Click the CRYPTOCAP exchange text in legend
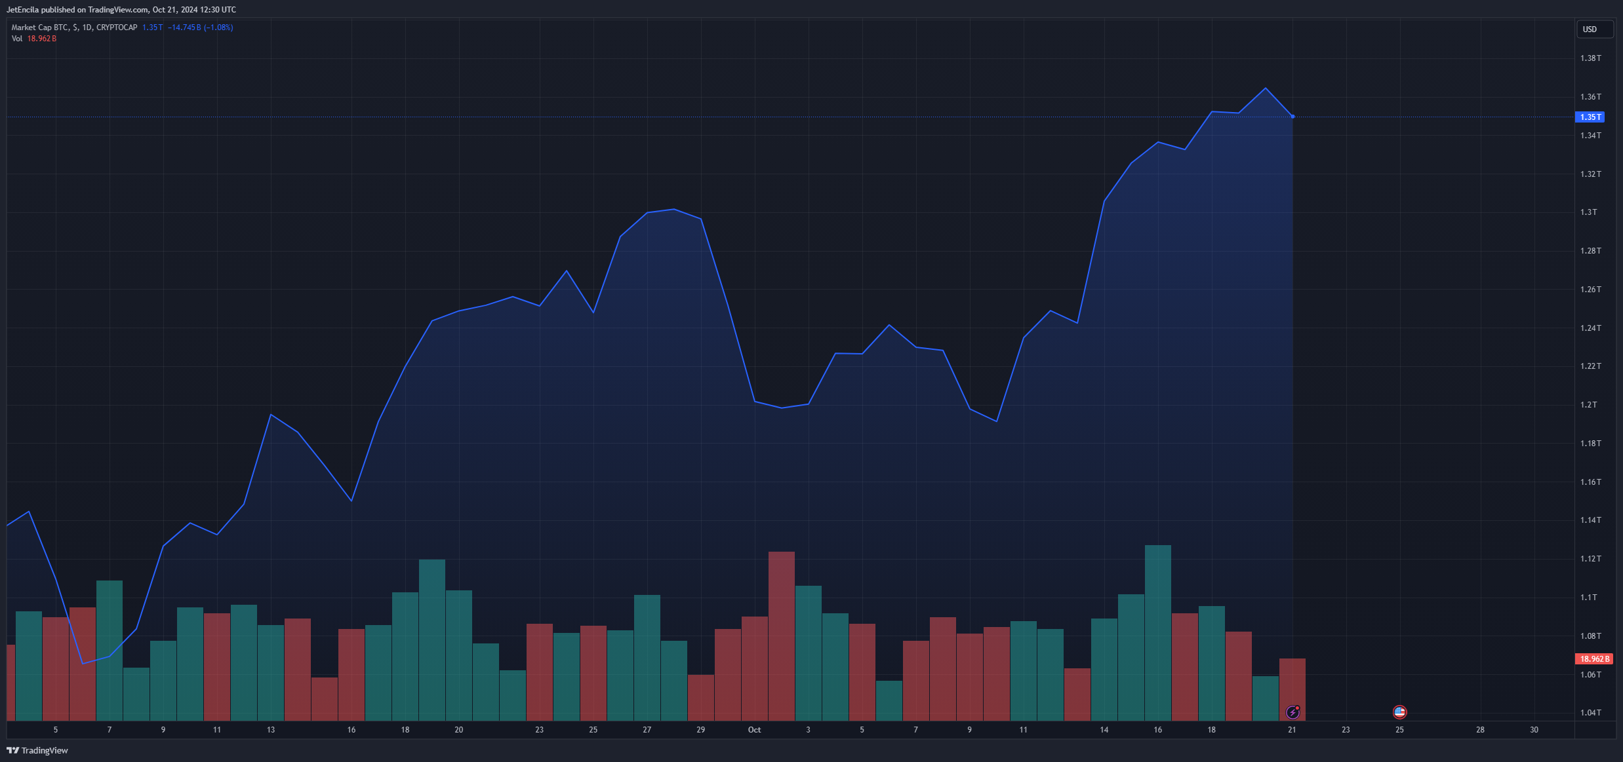The height and width of the screenshot is (762, 1623). 117,28
